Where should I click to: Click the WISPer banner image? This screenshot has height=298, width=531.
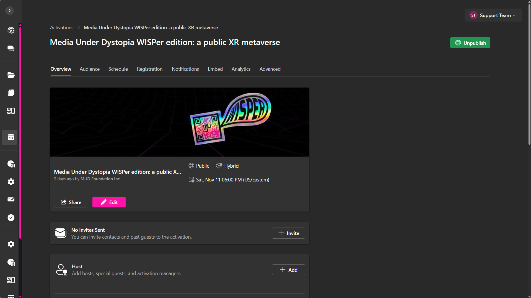pos(179,122)
